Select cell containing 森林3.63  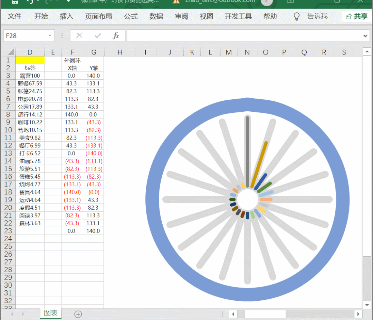click(30, 223)
